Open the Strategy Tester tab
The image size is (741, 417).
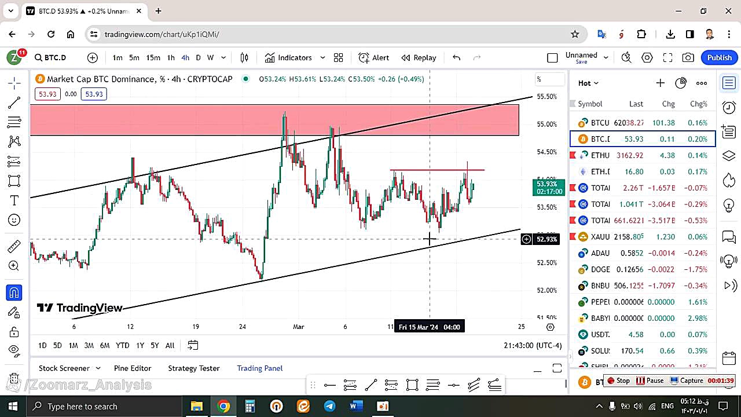point(193,368)
